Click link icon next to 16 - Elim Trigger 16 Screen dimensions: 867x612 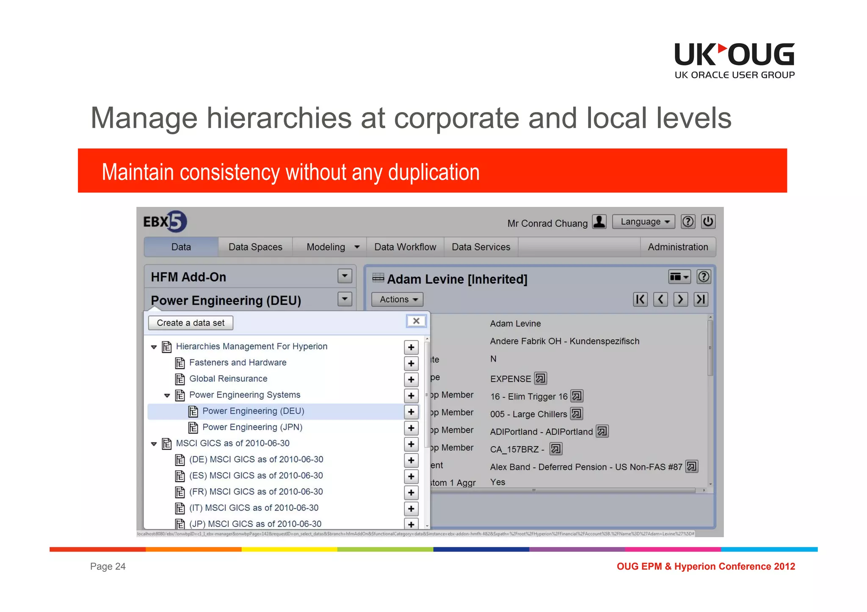point(577,396)
